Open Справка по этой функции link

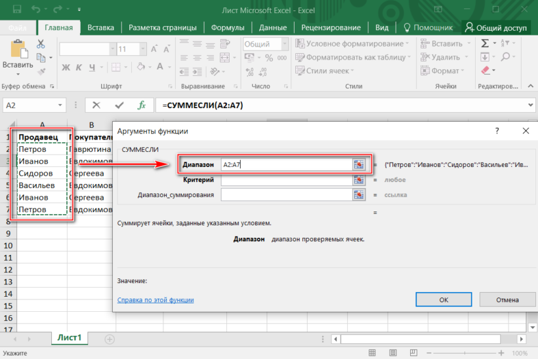155,300
